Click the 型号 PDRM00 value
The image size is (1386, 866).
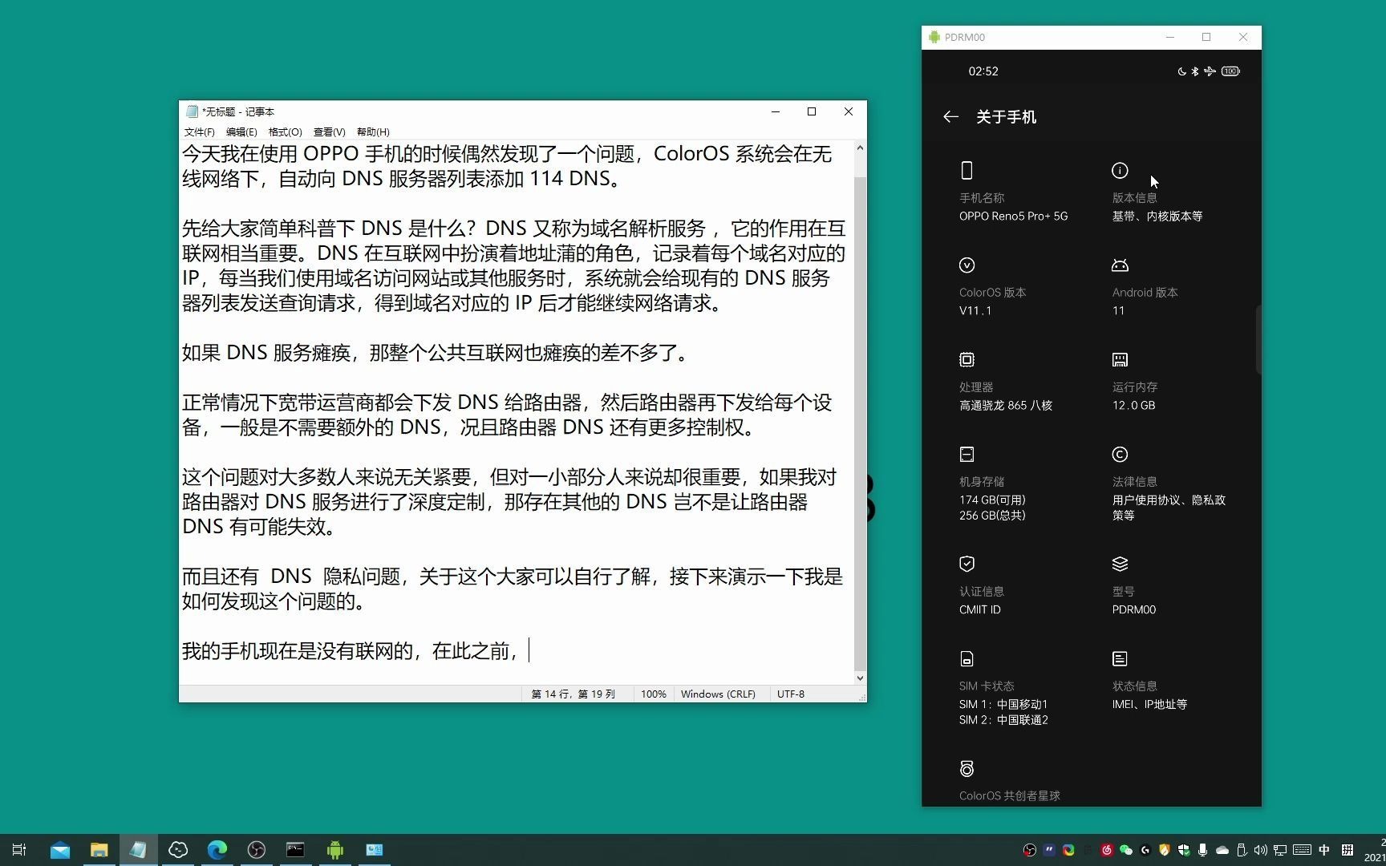coord(1133,609)
